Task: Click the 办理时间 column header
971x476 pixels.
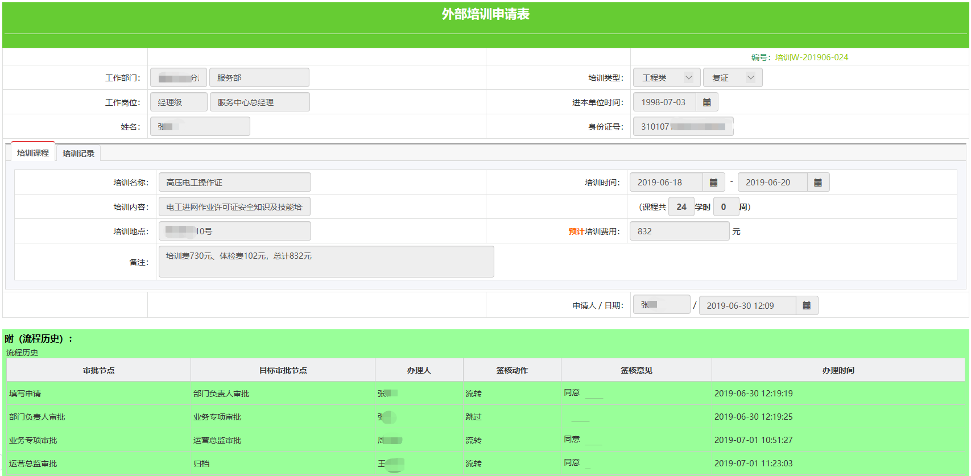Action: (x=838, y=370)
